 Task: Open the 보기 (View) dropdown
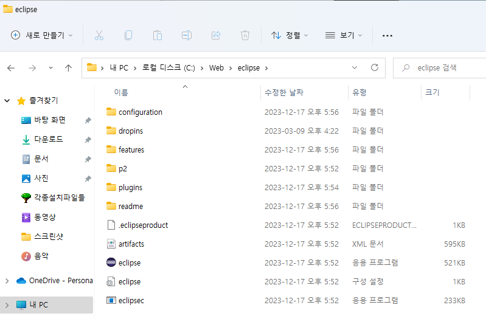coord(344,35)
